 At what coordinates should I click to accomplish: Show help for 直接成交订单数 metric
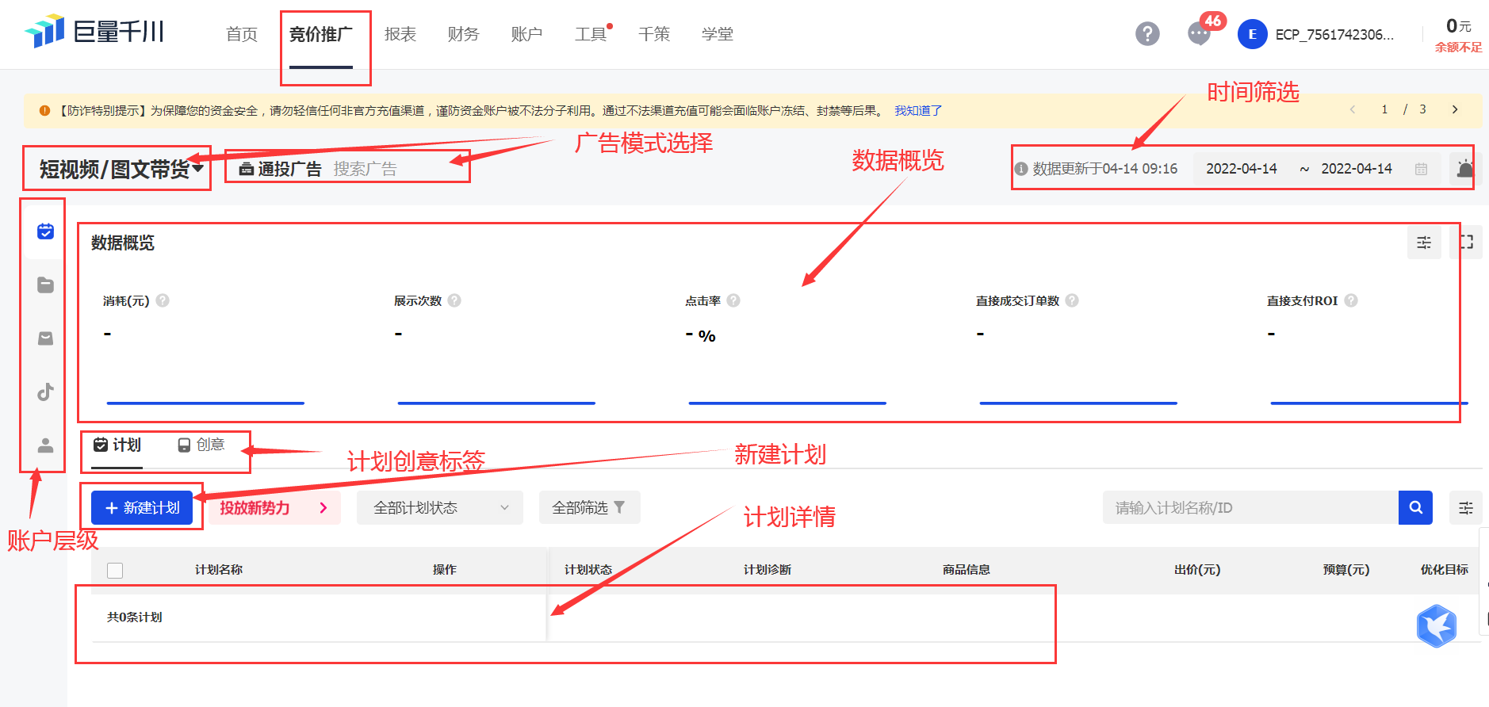pyautogui.click(x=1072, y=300)
